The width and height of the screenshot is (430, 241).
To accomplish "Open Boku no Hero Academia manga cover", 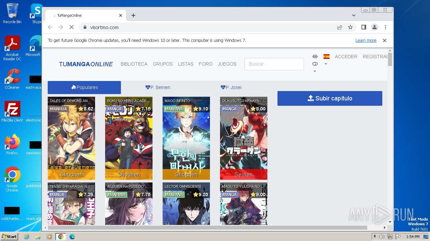I will [x=129, y=138].
